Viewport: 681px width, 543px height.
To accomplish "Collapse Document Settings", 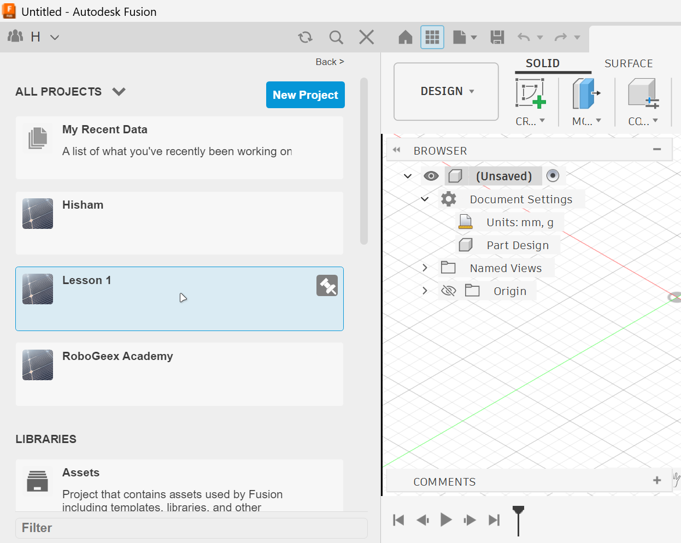I will tap(425, 199).
